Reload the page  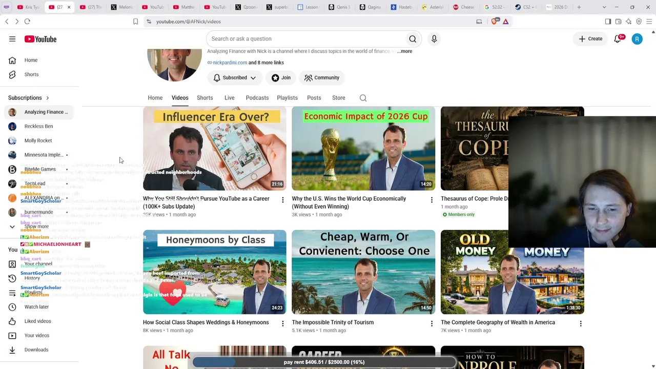(x=27, y=22)
